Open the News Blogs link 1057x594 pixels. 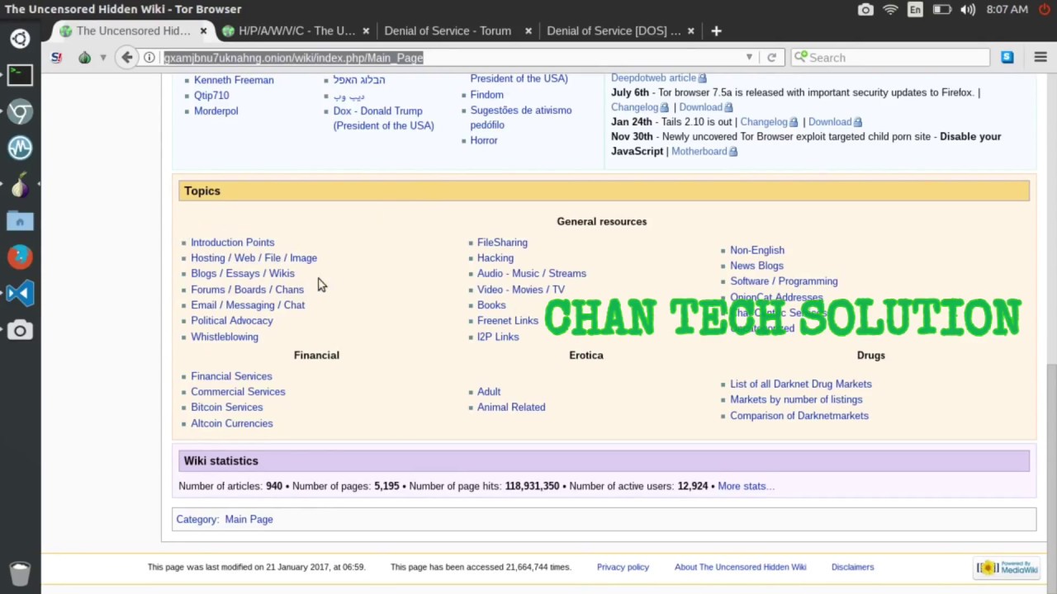coord(756,266)
